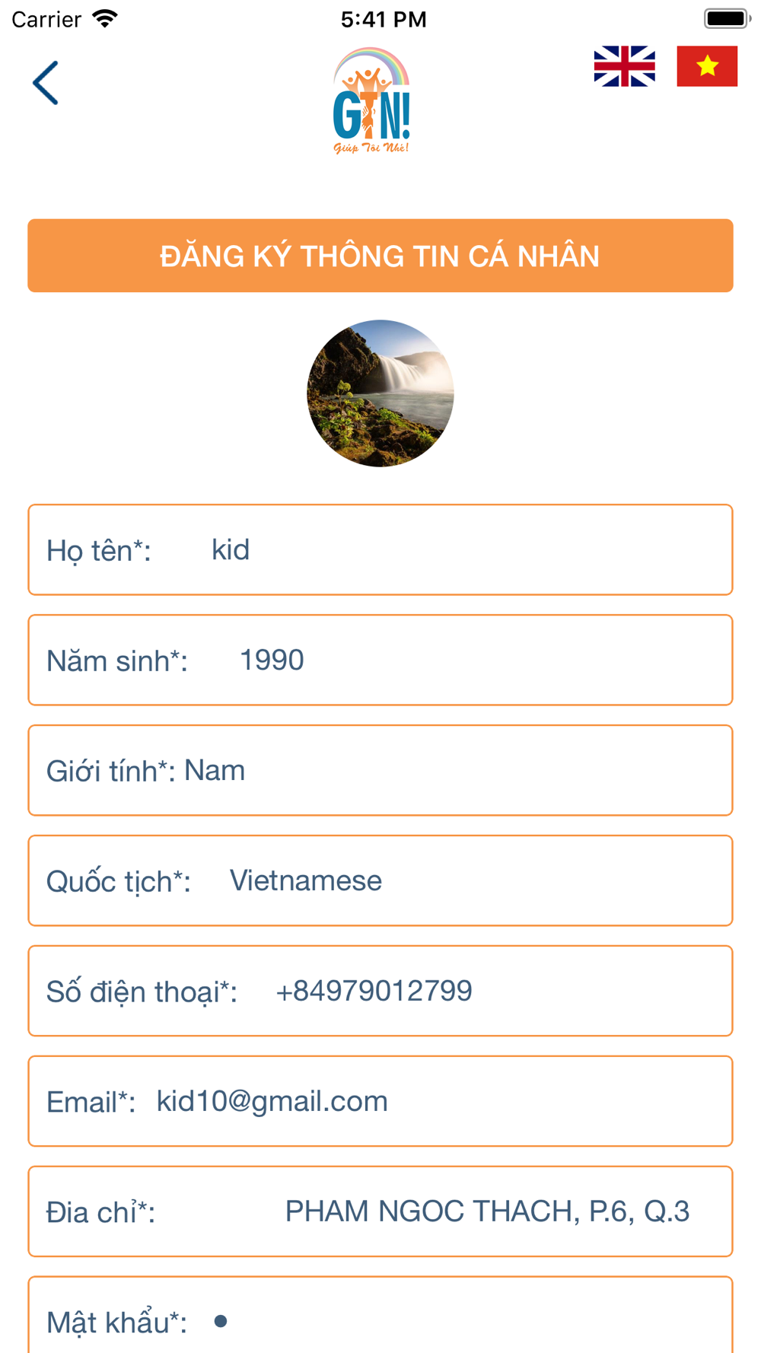The height and width of the screenshot is (1353, 761).
Task: Tap the battery indicator icon
Action: pyautogui.click(x=725, y=19)
